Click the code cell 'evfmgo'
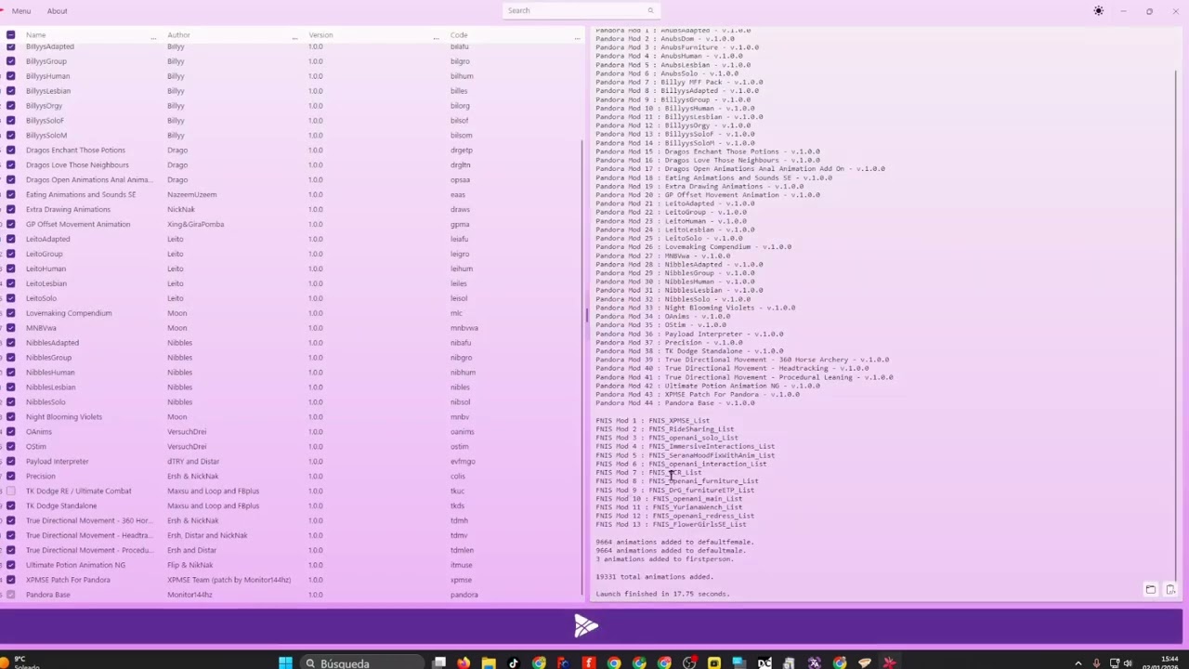 tap(463, 461)
